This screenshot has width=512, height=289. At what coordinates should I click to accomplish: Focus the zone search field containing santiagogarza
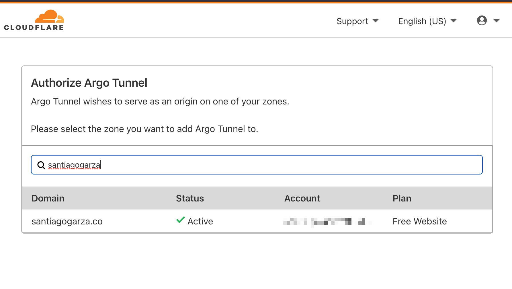click(257, 165)
